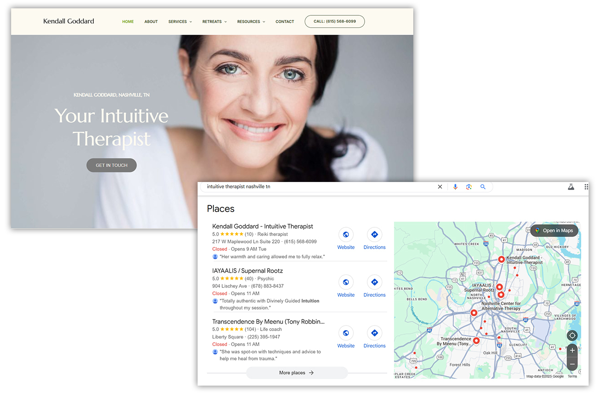Expand the Resources dropdown menu
Viewport: 603px width, 394px height.
click(251, 22)
